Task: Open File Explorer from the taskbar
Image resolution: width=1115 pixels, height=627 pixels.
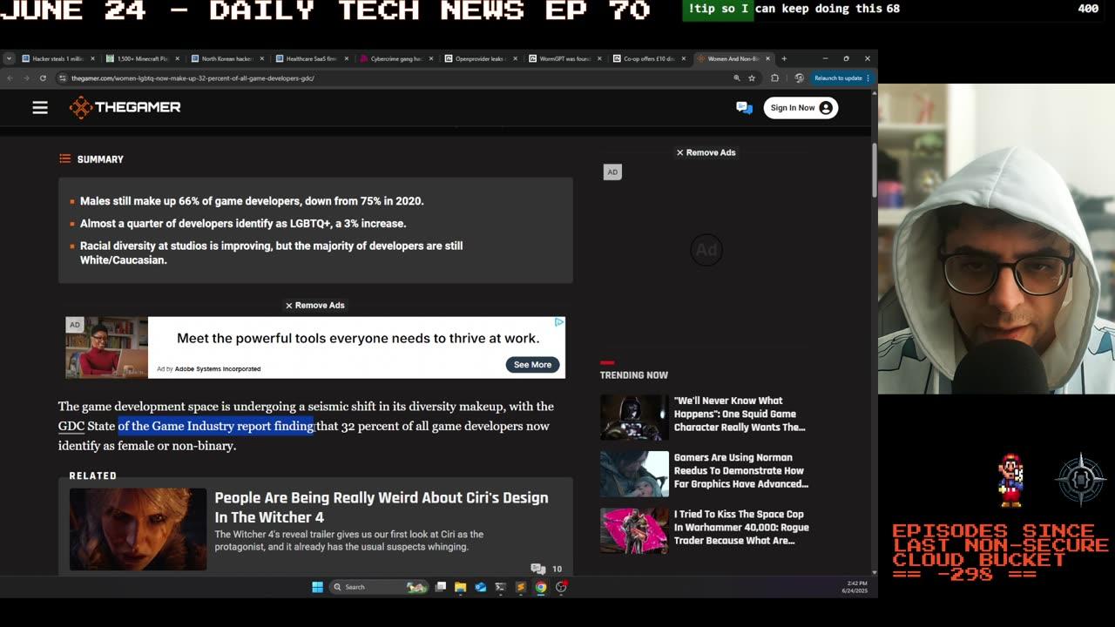Action: (460, 587)
